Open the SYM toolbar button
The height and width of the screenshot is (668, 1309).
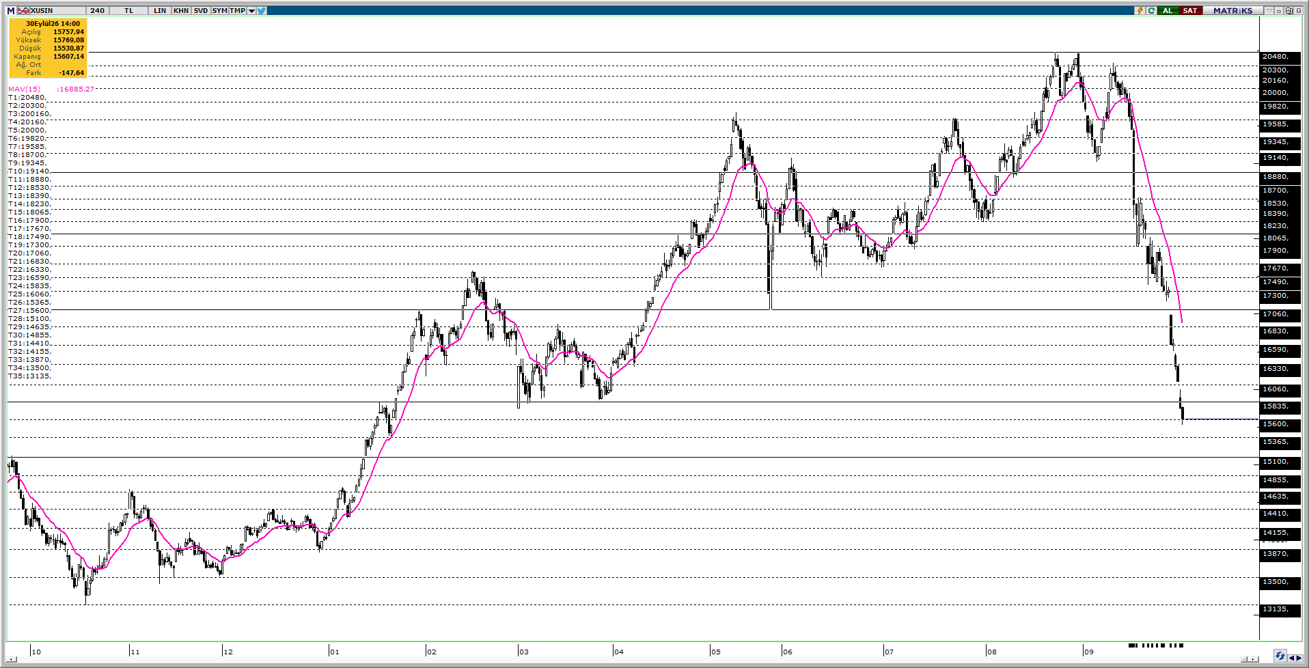click(x=219, y=11)
